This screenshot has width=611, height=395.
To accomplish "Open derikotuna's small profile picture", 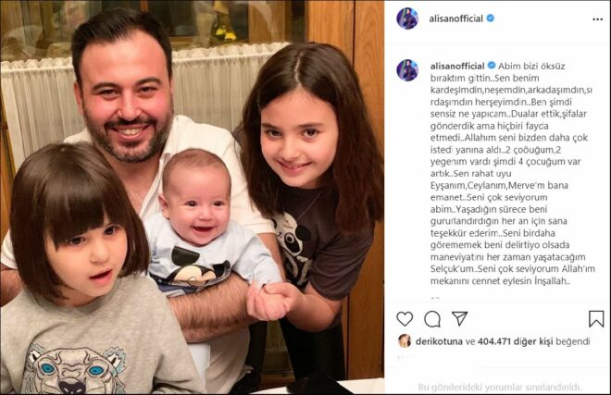I will 405,340.
